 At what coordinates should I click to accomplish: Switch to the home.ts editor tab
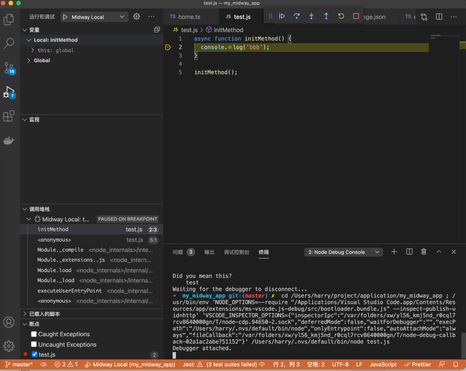[x=189, y=17]
